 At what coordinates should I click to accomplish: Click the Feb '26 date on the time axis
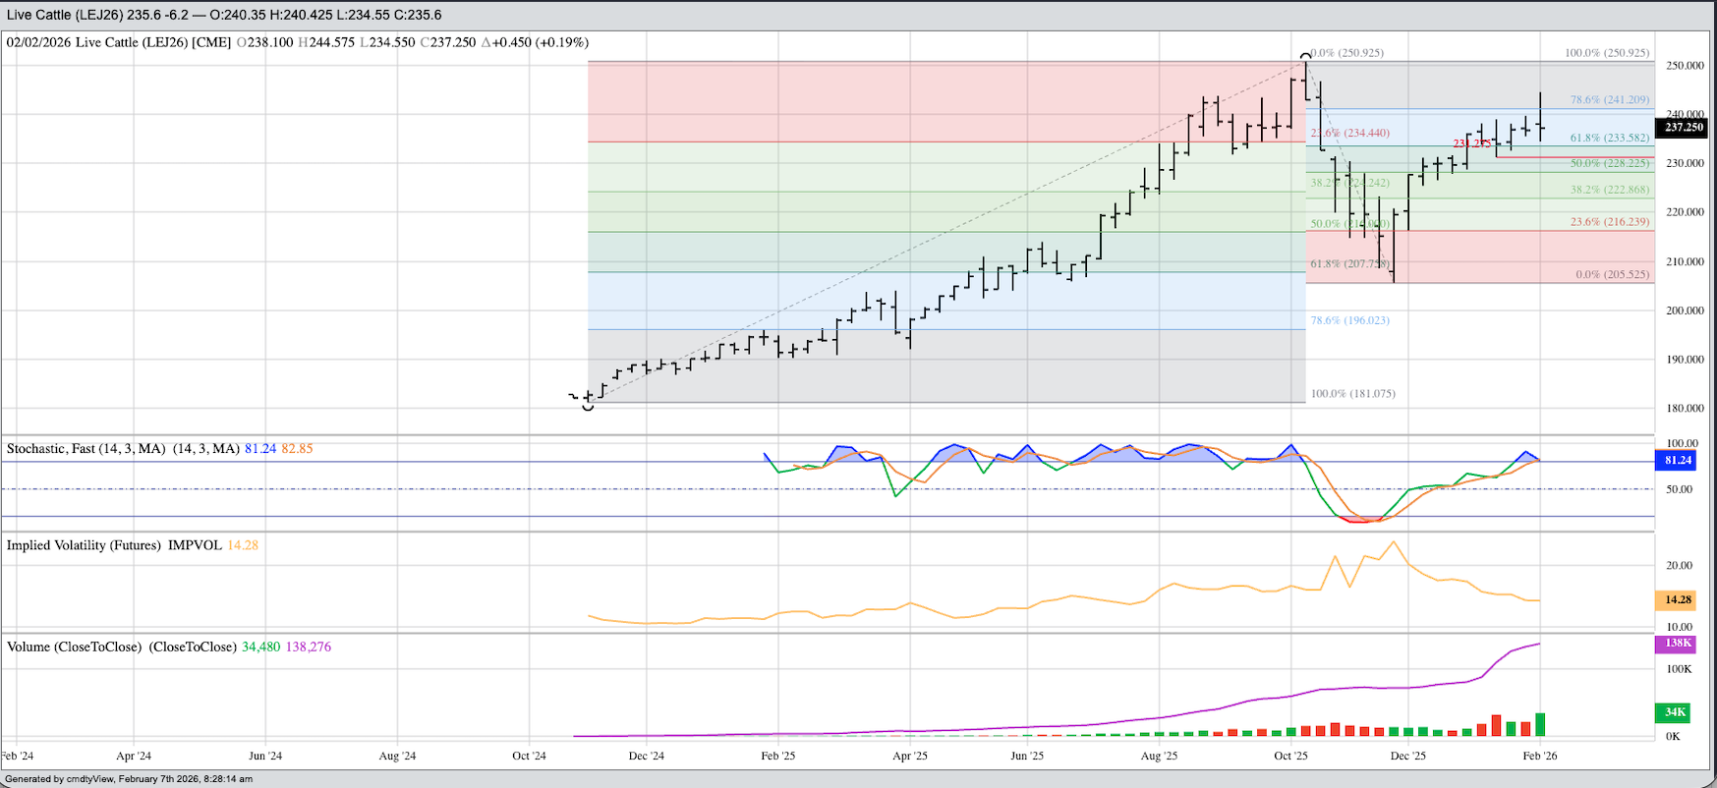[1539, 756]
